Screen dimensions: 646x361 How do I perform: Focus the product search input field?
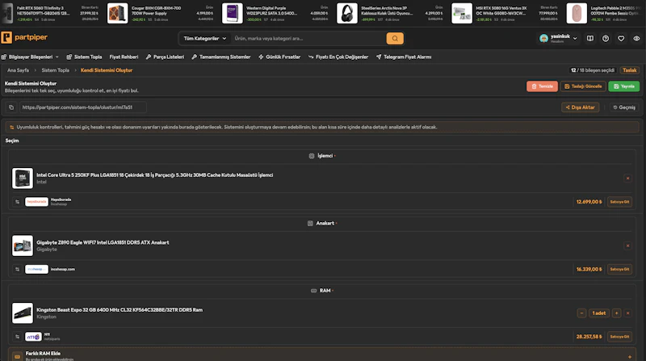(x=308, y=38)
